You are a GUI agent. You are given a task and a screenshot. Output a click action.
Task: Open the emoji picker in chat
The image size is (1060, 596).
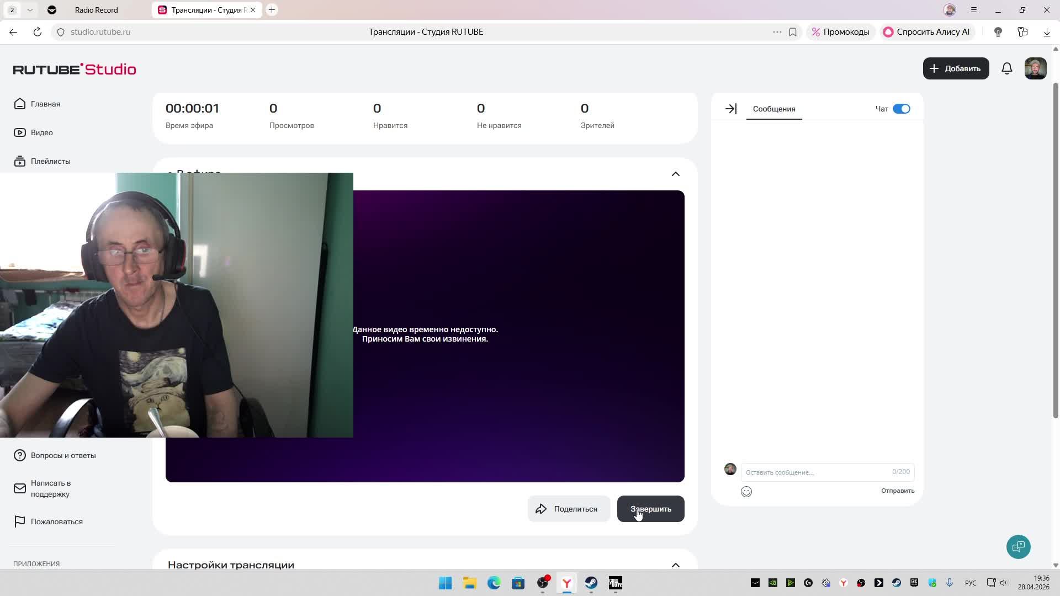pyautogui.click(x=746, y=492)
